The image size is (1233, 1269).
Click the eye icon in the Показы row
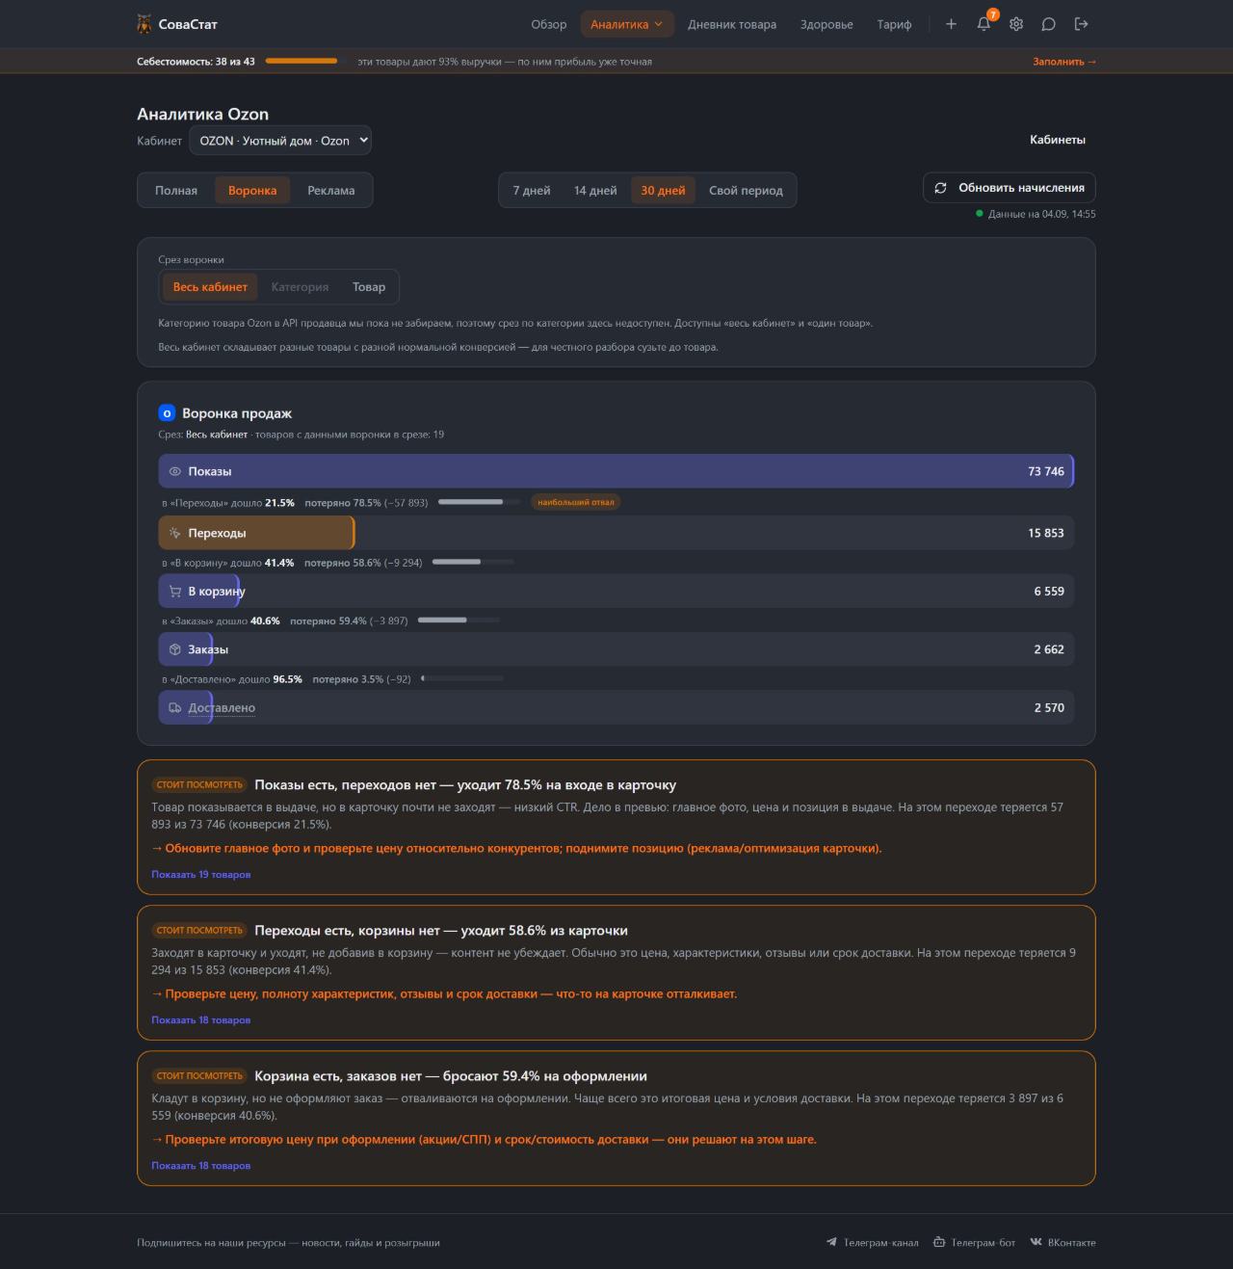coord(174,471)
